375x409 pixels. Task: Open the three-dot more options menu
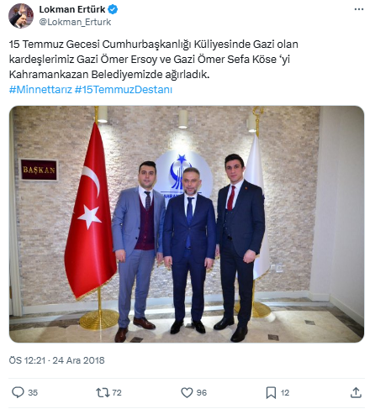point(359,9)
